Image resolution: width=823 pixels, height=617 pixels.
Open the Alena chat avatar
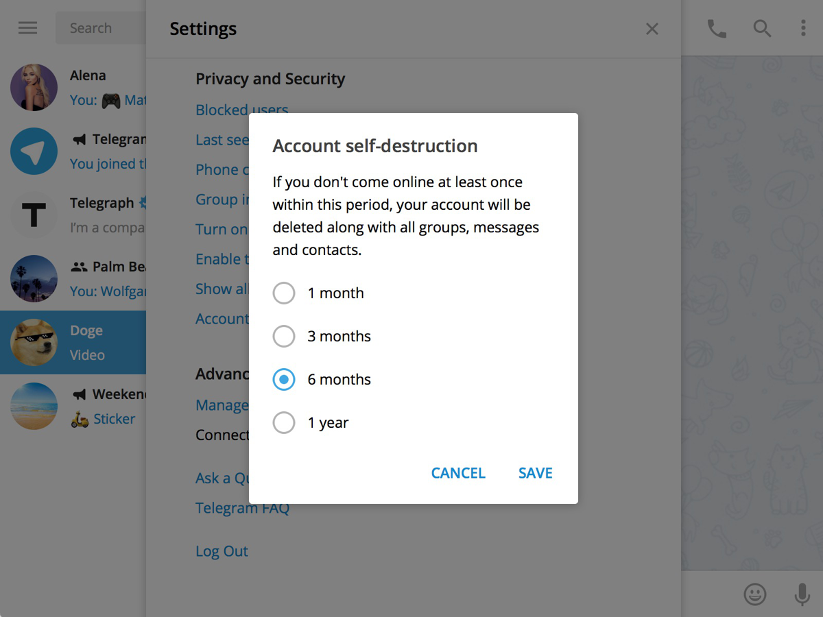(34, 87)
